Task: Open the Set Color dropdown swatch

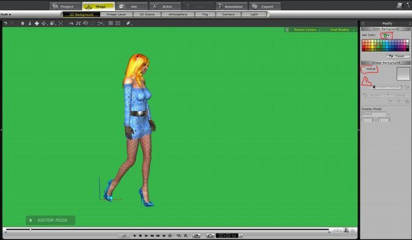Action: pyautogui.click(x=387, y=35)
